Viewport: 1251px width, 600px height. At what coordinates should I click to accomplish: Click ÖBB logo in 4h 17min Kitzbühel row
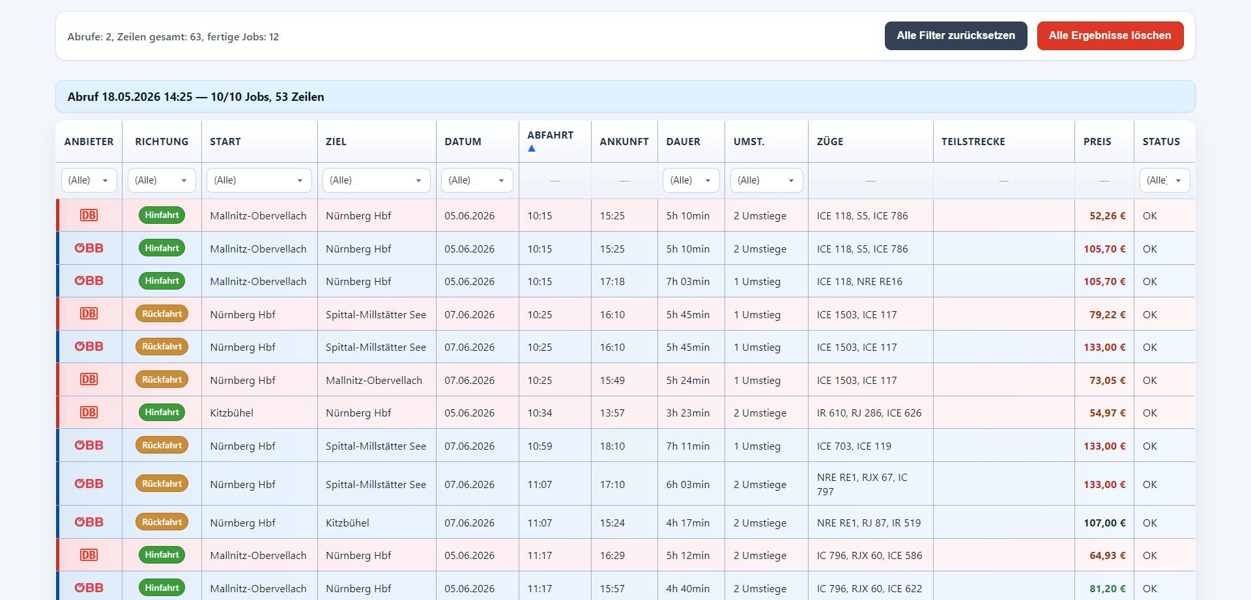(x=89, y=522)
